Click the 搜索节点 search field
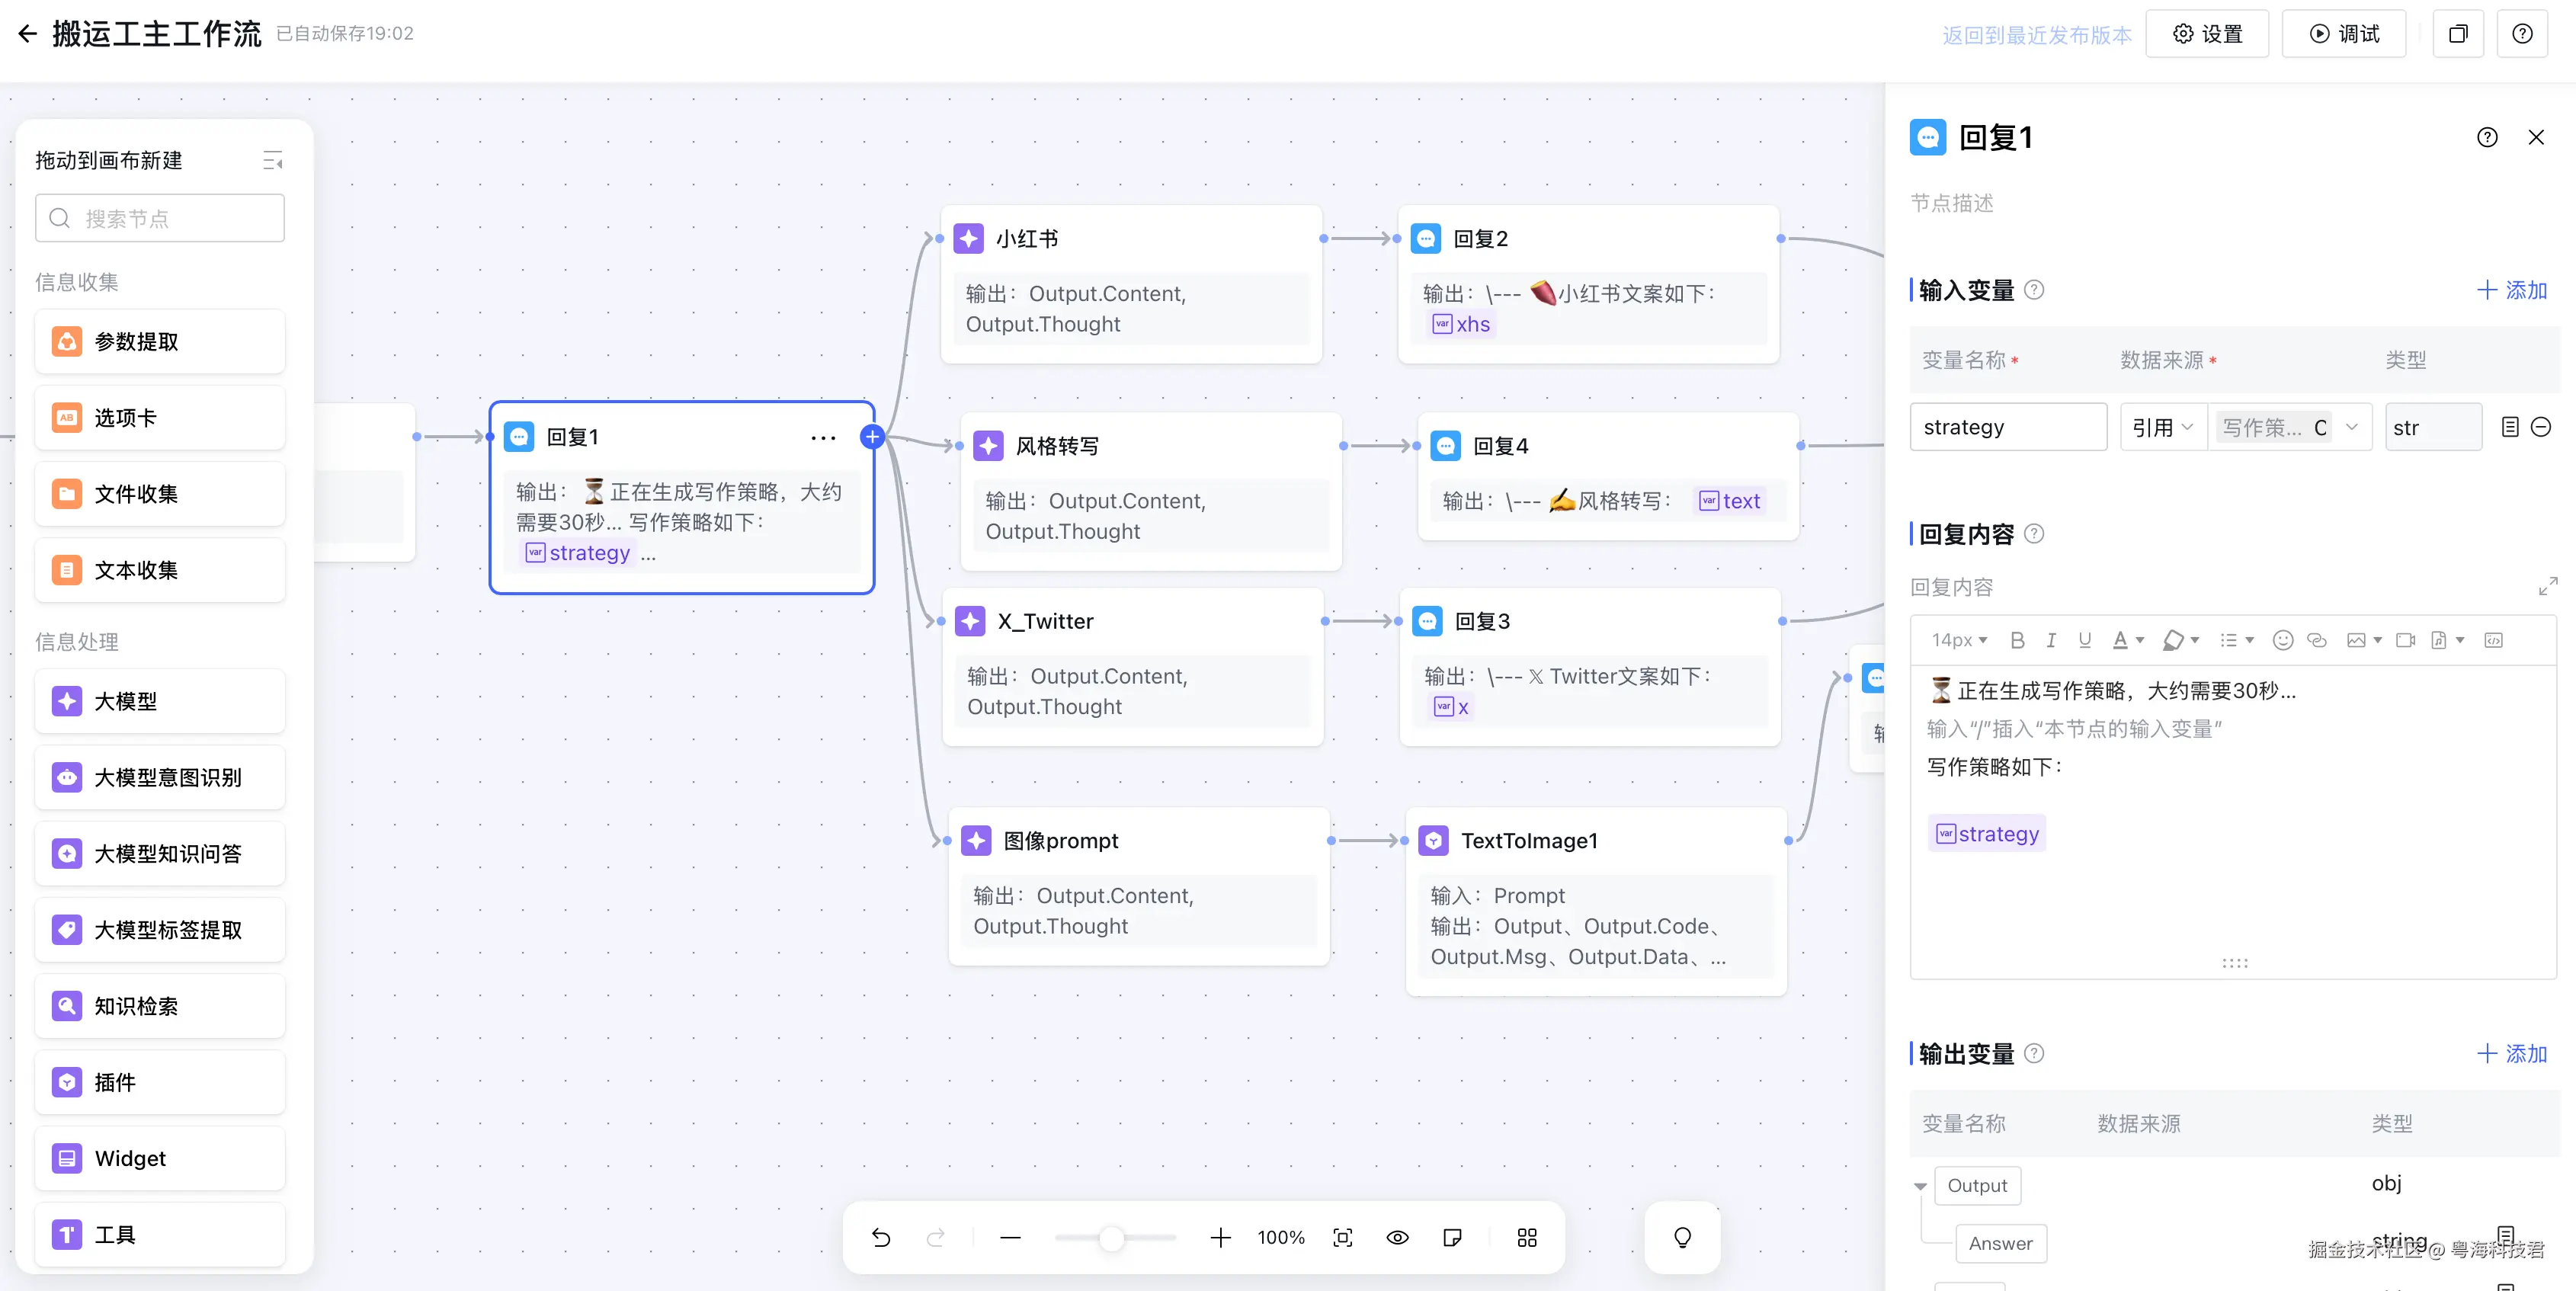The width and height of the screenshot is (2576, 1291). tap(160, 218)
